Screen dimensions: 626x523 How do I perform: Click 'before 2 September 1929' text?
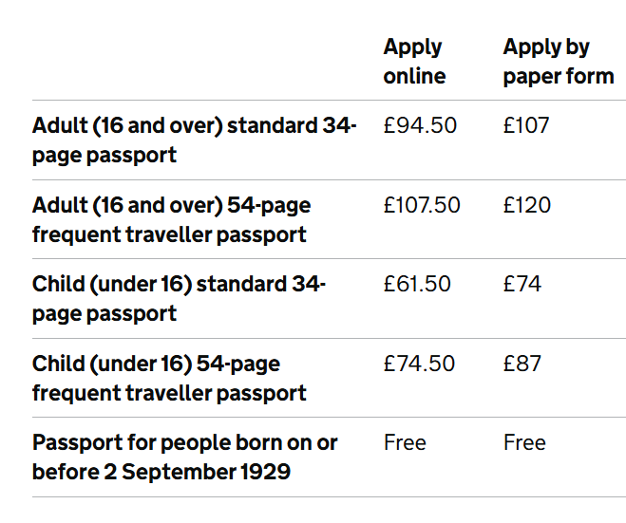[161, 472]
